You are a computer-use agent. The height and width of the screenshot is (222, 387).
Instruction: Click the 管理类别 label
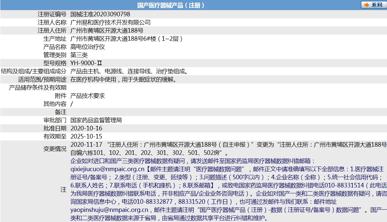(x=55, y=55)
